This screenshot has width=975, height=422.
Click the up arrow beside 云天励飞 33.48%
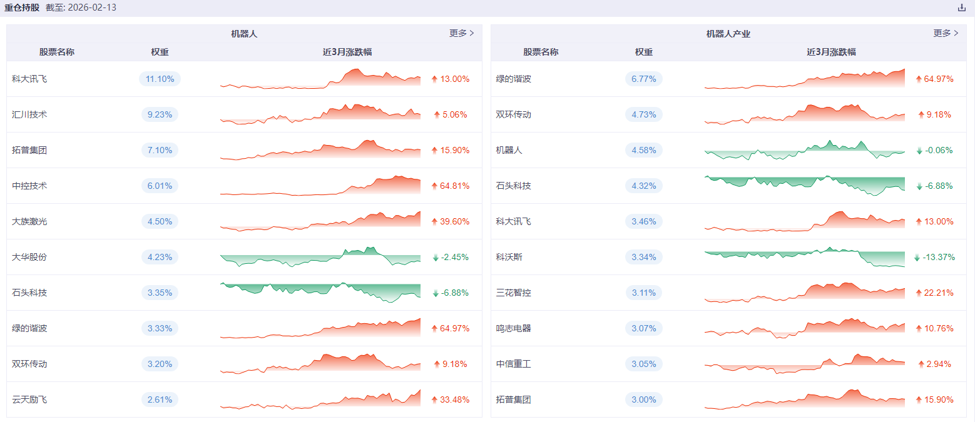pos(434,399)
